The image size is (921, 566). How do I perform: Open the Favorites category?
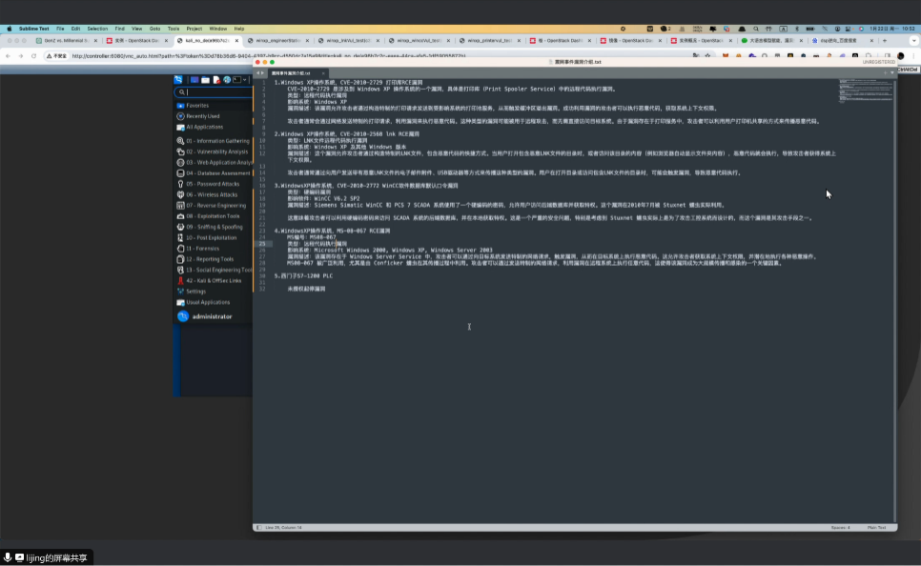(x=197, y=106)
